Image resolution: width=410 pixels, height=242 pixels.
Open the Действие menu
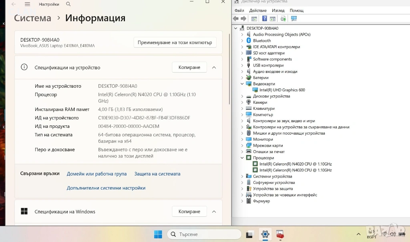click(257, 10)
